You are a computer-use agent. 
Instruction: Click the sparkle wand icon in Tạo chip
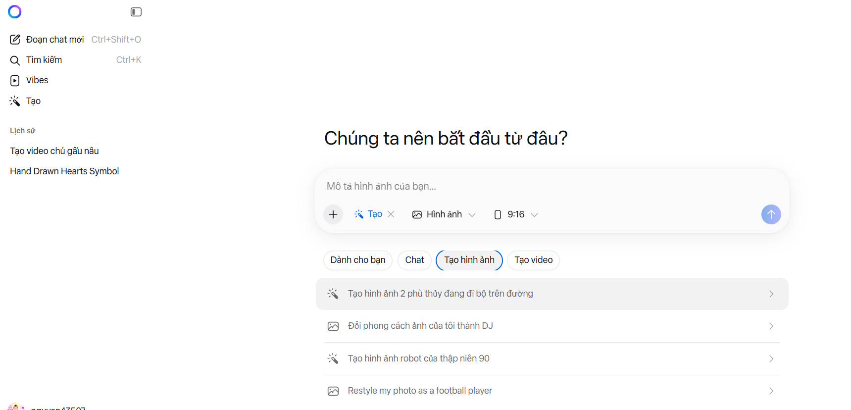point(359,214)
